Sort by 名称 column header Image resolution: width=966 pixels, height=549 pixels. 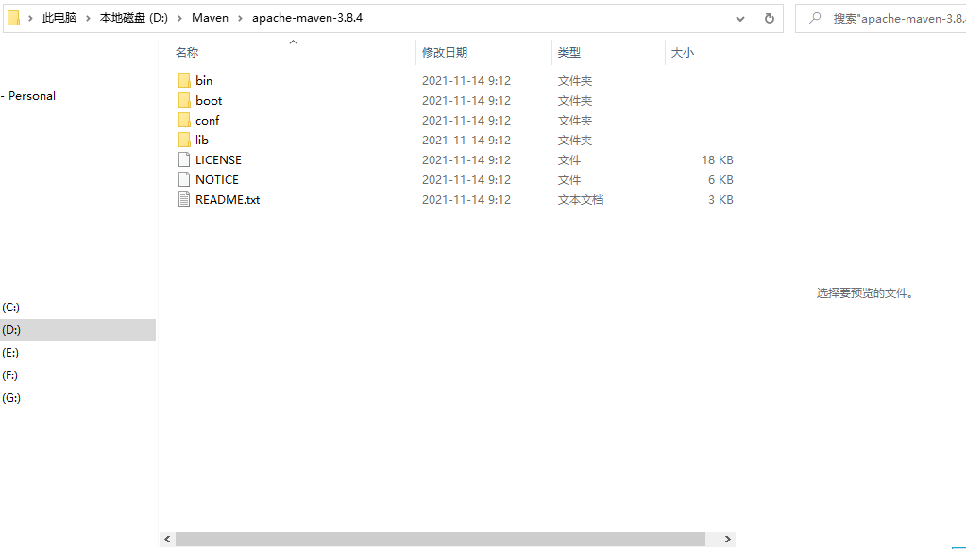click(187, 53)
